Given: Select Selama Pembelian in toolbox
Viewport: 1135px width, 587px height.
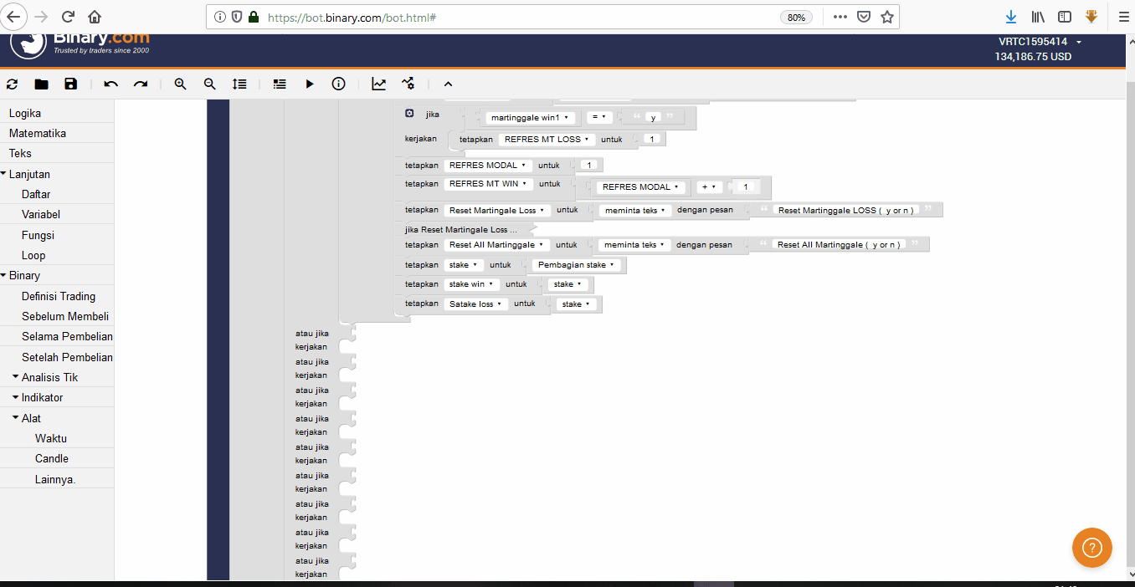Looking at the screenshot, I should (x=57, y=336).
